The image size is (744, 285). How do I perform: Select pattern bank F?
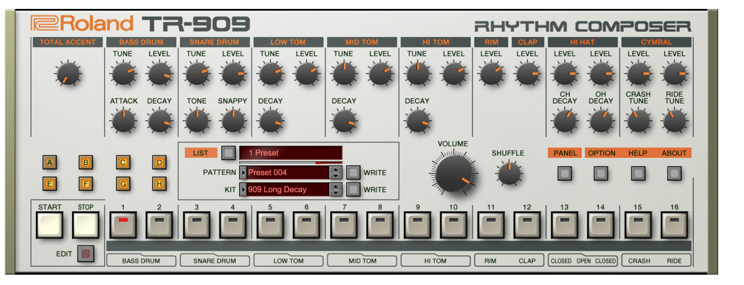click(x=86, y=184)
